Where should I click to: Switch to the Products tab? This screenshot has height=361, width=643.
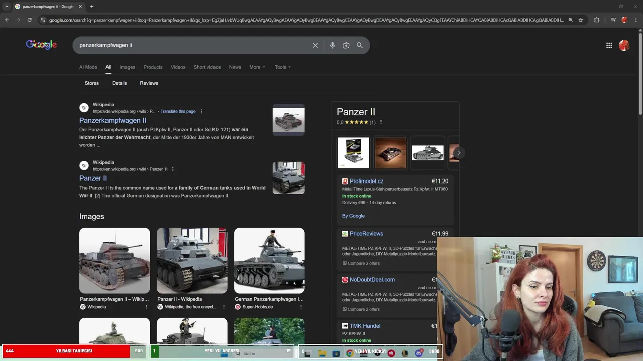tap(153, 67)
